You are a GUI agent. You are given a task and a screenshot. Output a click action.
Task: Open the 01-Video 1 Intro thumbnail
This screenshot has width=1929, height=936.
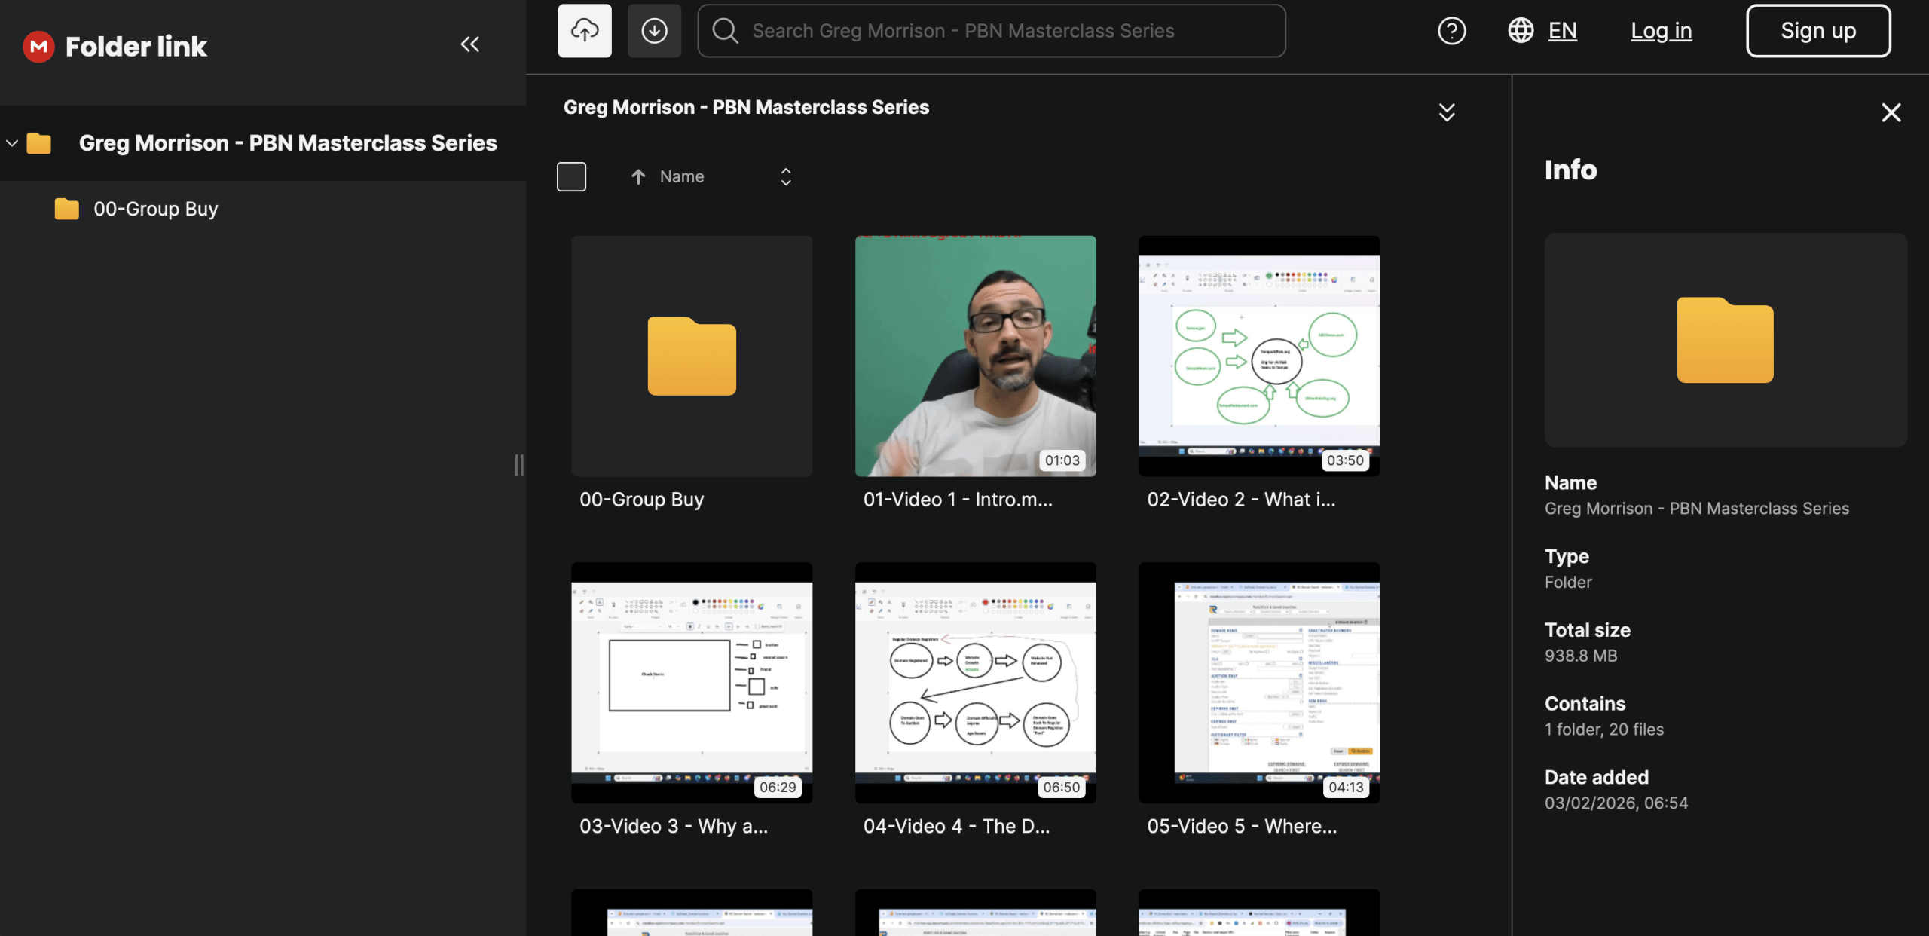pos(975,356)
